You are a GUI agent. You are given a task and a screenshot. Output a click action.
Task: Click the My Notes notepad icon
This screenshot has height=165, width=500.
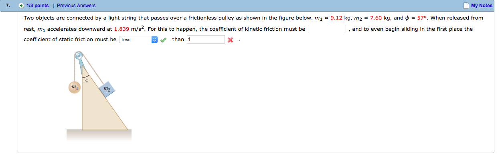click(x=466, y=6)
